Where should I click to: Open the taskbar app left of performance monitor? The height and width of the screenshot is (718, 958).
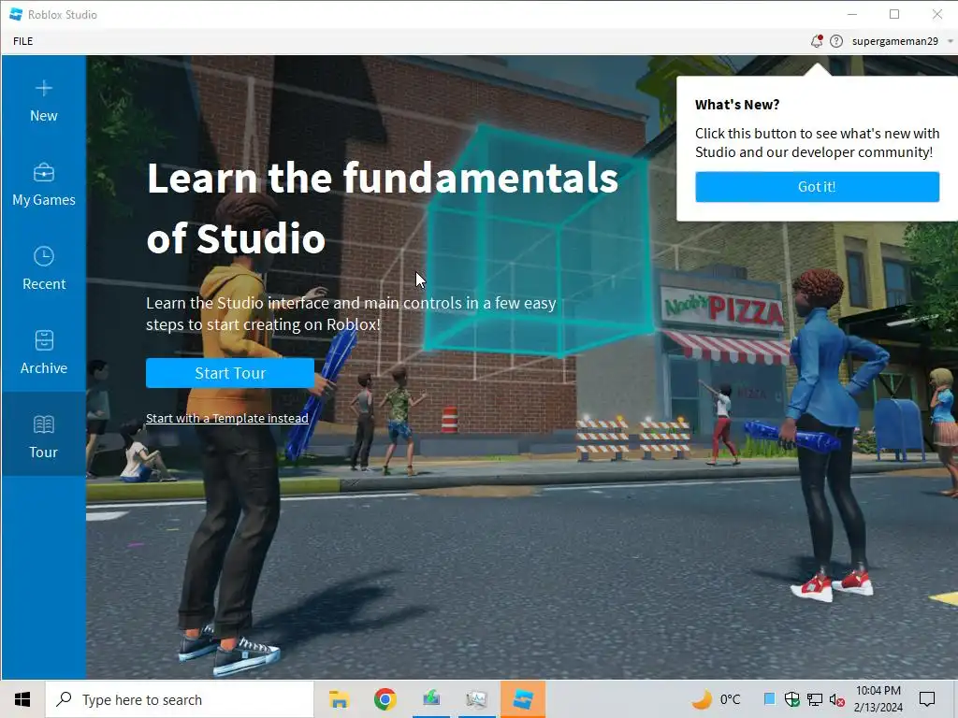click(431, 699)
